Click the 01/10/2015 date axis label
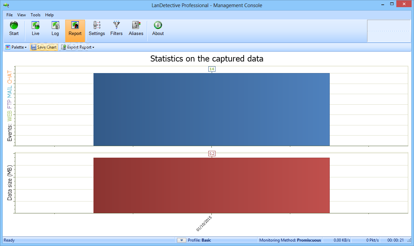Image resolution: width=414 pixels, height=246 pixels. pos(204,223)
